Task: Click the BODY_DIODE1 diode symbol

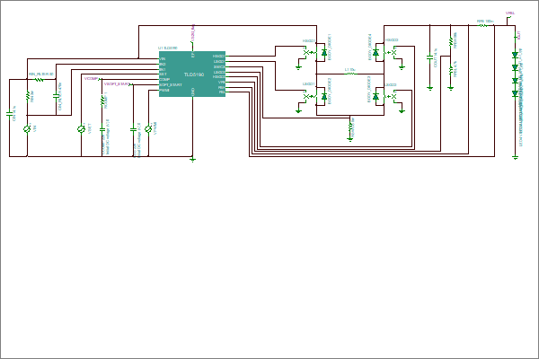Action: tap(323, 53)
